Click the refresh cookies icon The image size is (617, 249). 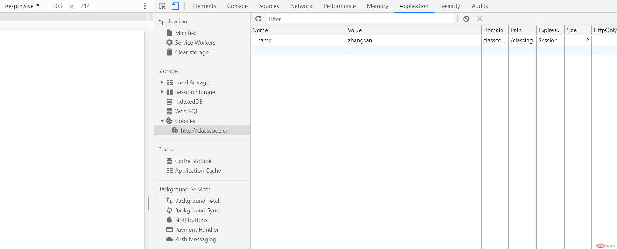tap(258, 19)
